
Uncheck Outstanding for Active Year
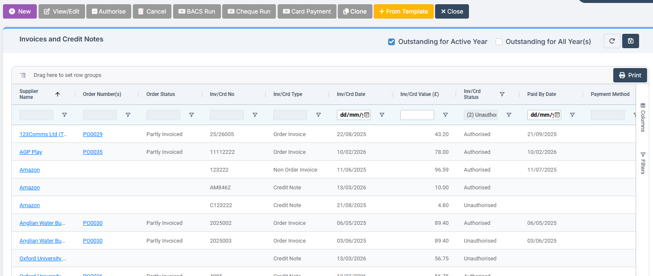pos(391,41)
